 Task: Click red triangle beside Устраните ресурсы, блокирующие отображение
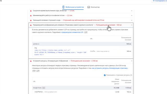pyautogui.click(x=31, y=61)
